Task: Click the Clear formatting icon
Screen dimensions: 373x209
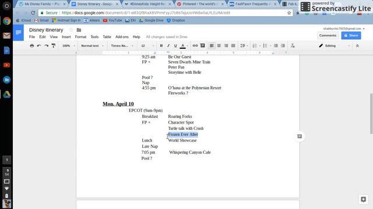Action: tap(293, 45)
